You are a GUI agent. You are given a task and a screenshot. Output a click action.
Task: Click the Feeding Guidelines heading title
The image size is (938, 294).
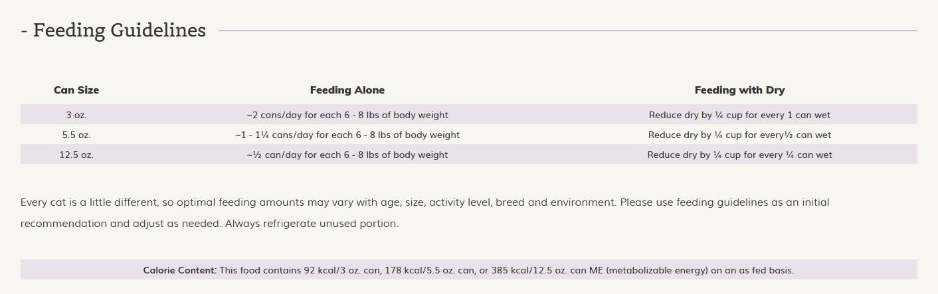pyautogui.click(x=120, y=31)
